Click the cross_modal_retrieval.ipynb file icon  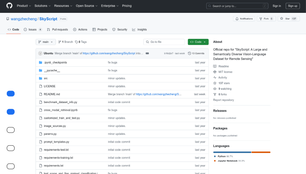click(x=41, y=110)
